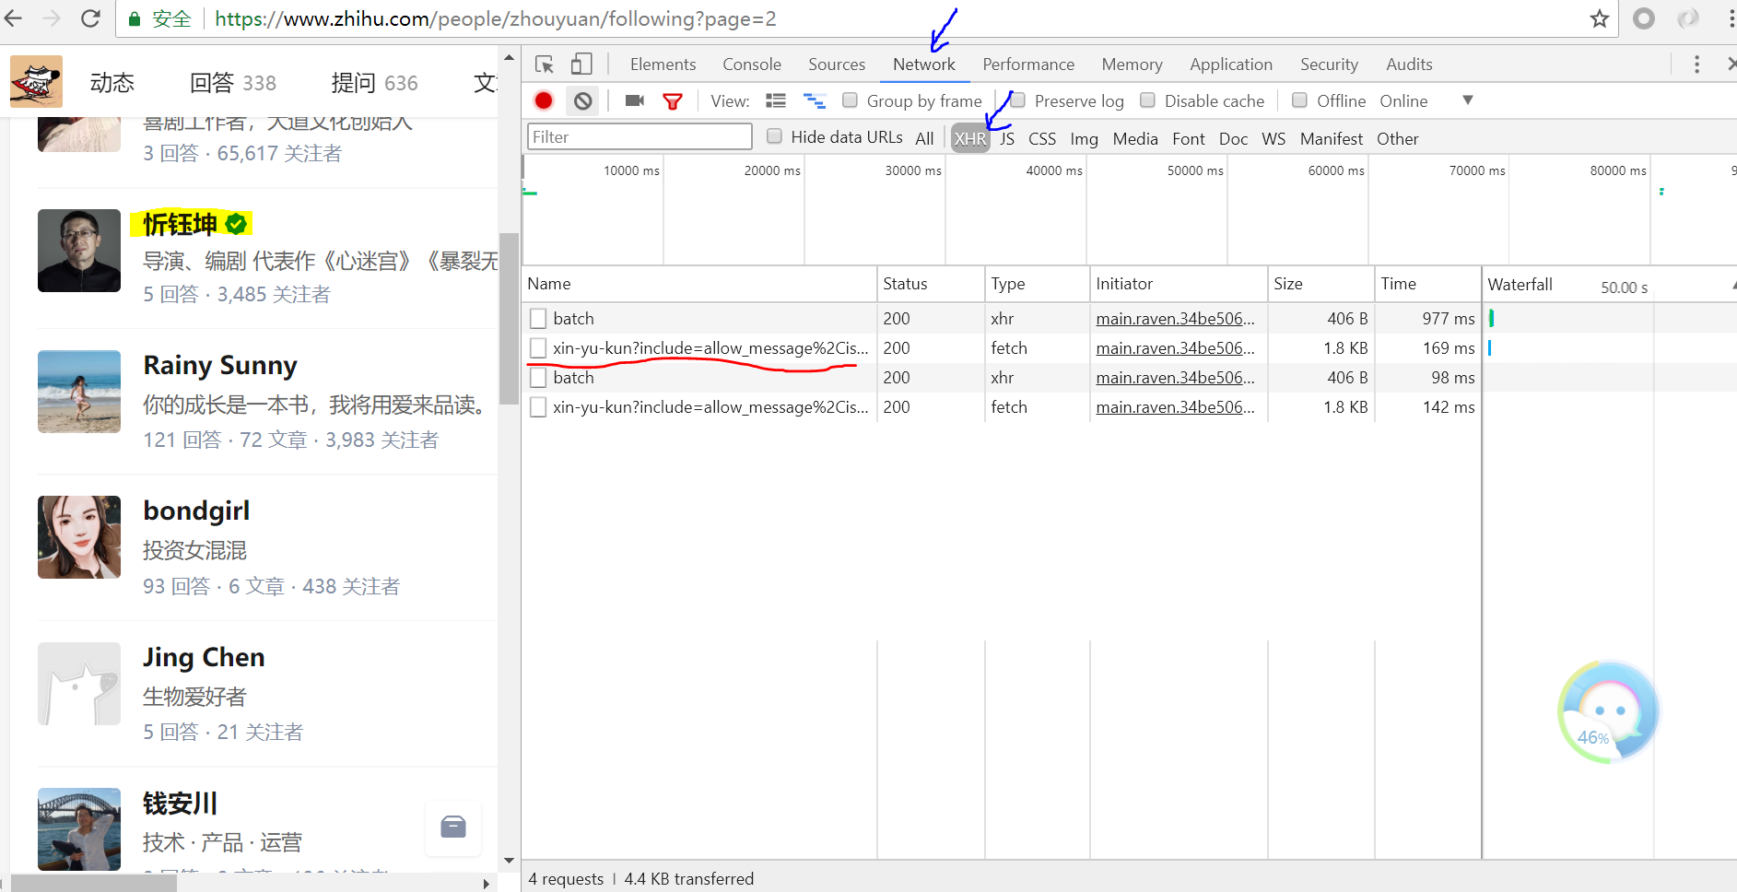Select checkbox of first batch request
Image resolution: width=1737 pixels, height=892 pixels.
click(x=538, y=319)
